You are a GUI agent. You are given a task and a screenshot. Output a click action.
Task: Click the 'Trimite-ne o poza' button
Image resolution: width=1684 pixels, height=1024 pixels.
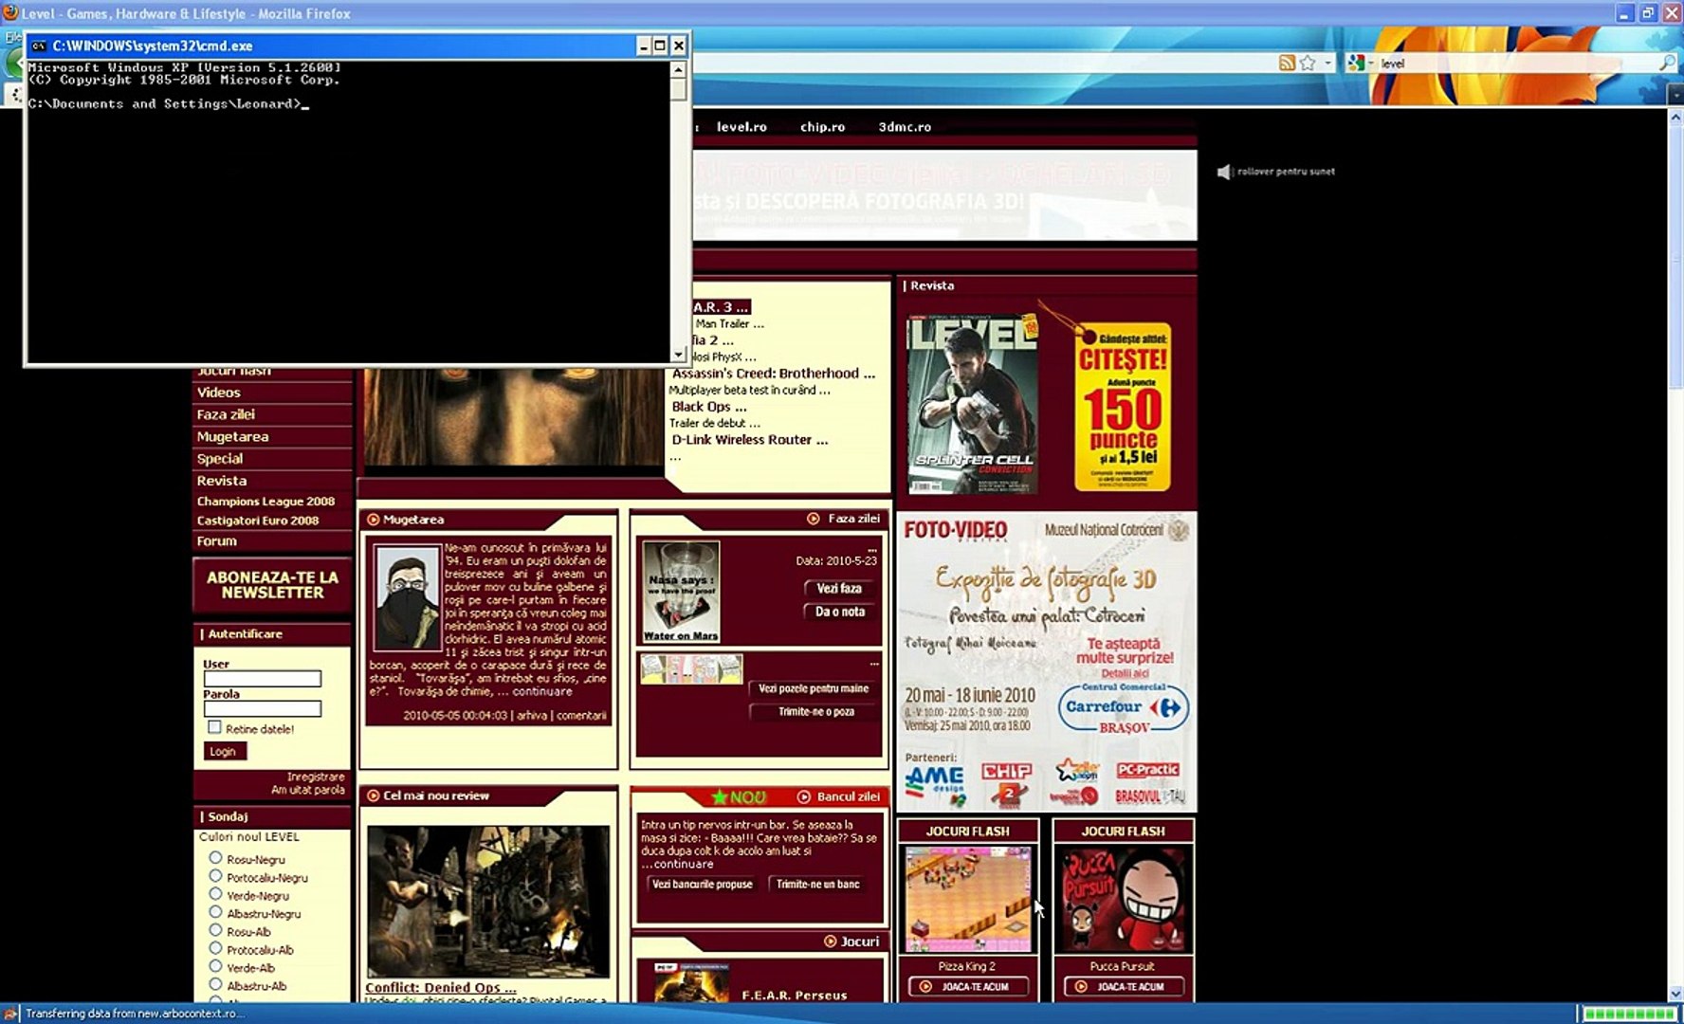pyautogui.click(x=816, y=712)
